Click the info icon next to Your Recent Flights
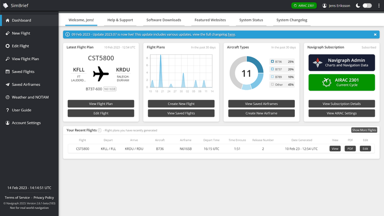Viewport: 384px width, 216px height. tap(100, 130)
